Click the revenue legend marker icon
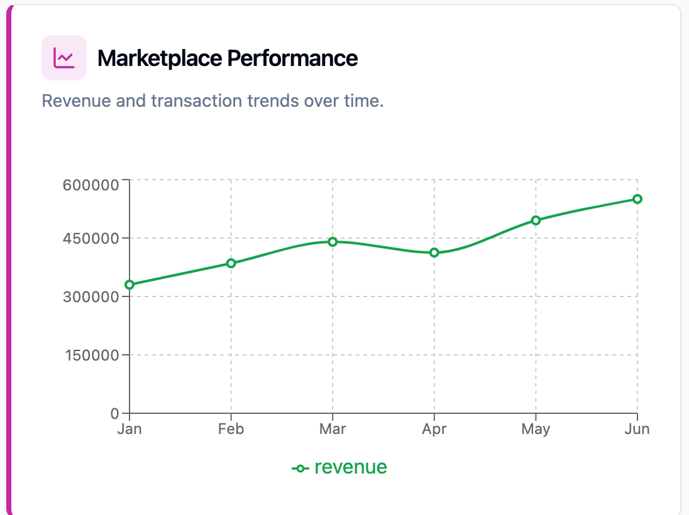689x515 pixels. [300, 468]
